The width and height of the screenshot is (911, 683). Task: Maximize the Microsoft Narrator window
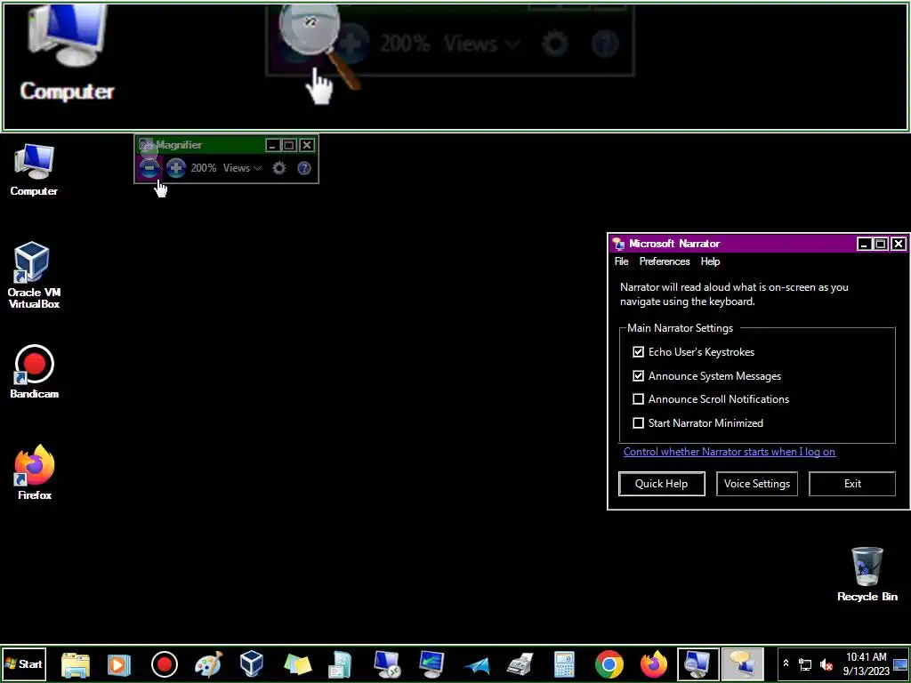[x=881, y=244]
